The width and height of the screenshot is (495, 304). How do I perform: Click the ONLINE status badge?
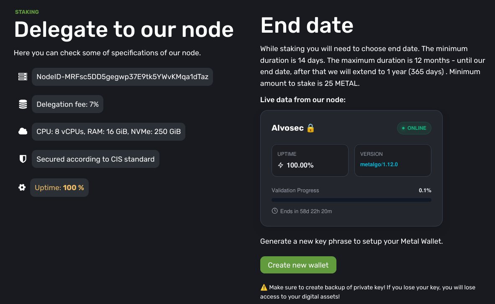[414, 128]
